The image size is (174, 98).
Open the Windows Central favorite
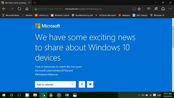60,15
